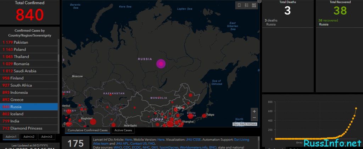Click the Moscow label on the map

tap(77, 76)
